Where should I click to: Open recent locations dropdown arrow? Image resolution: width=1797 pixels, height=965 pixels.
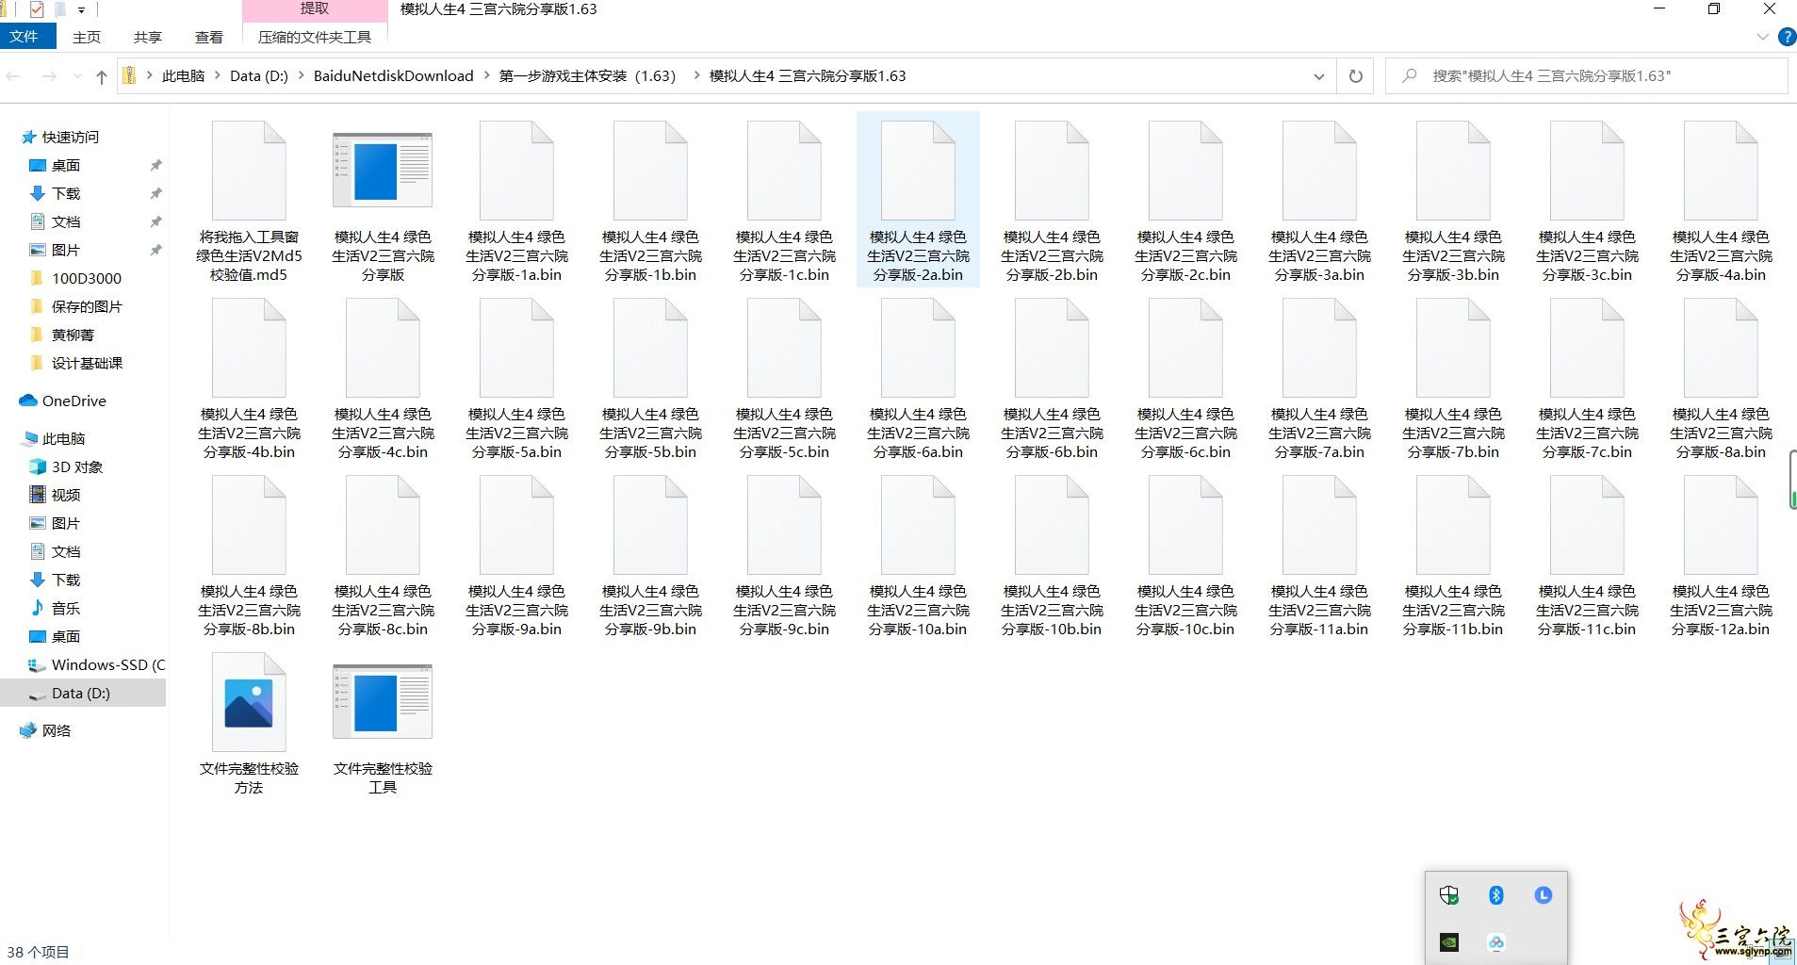pos(77,76)
